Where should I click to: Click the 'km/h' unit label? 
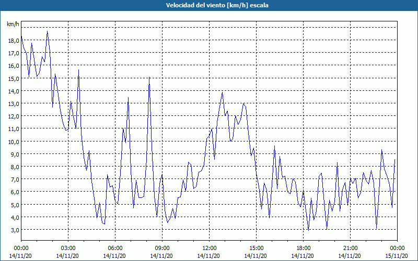click(13, 25)
